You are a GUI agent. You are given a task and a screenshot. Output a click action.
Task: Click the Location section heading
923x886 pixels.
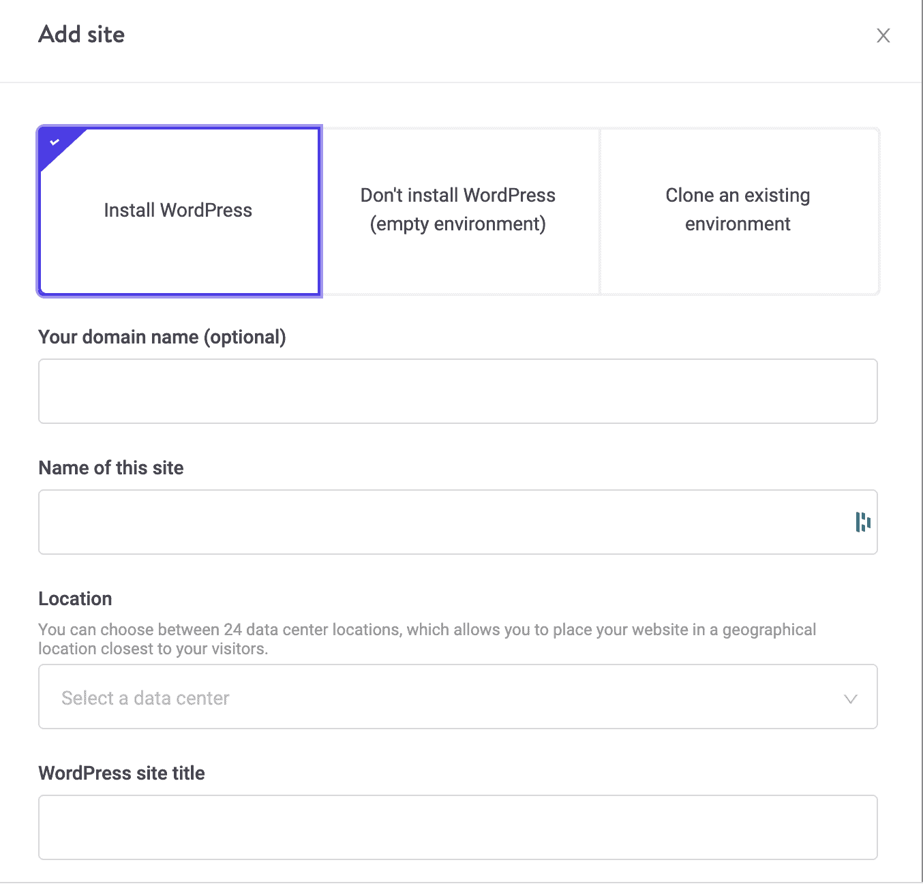tap(75, 599)
